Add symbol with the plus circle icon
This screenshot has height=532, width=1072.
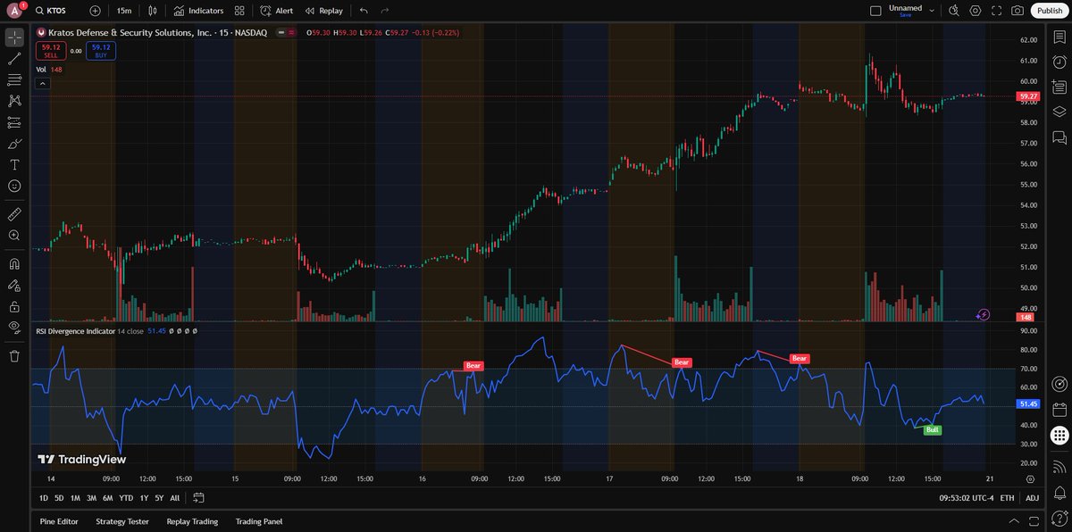click(x=95, y=11)
